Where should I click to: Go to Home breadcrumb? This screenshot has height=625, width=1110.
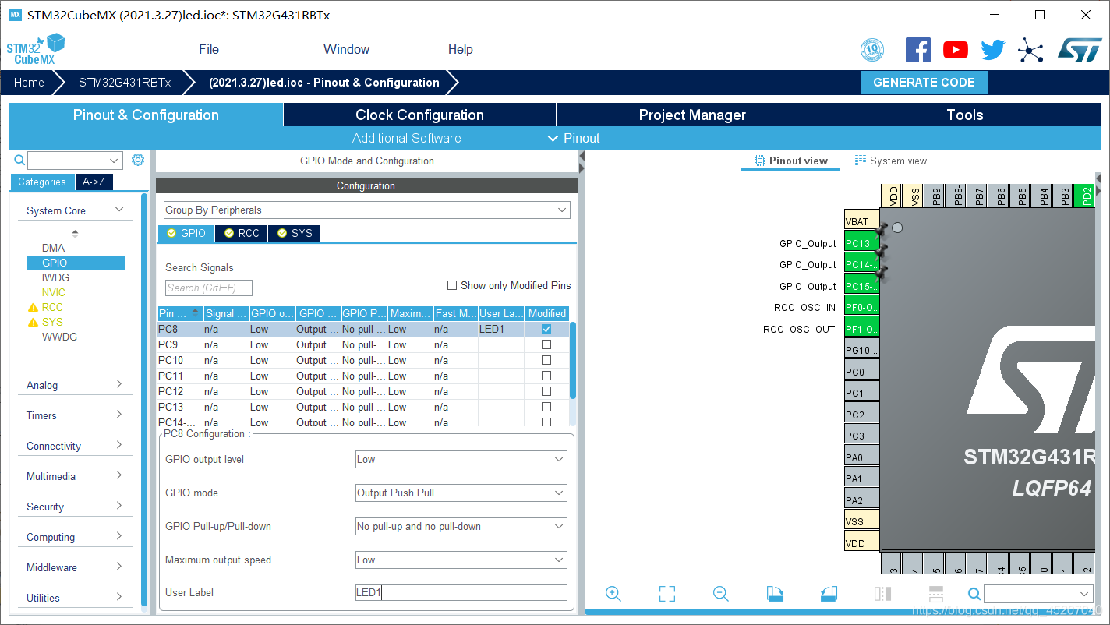(29, 83)
